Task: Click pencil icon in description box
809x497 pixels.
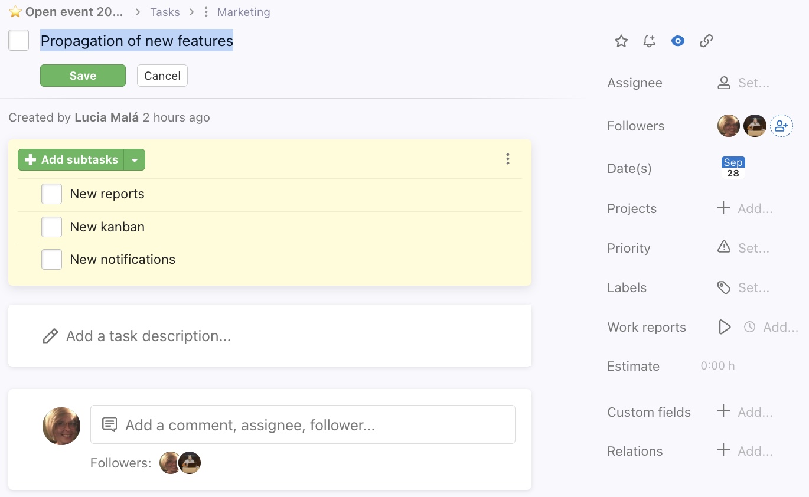Action: click(x=50, y=336)
